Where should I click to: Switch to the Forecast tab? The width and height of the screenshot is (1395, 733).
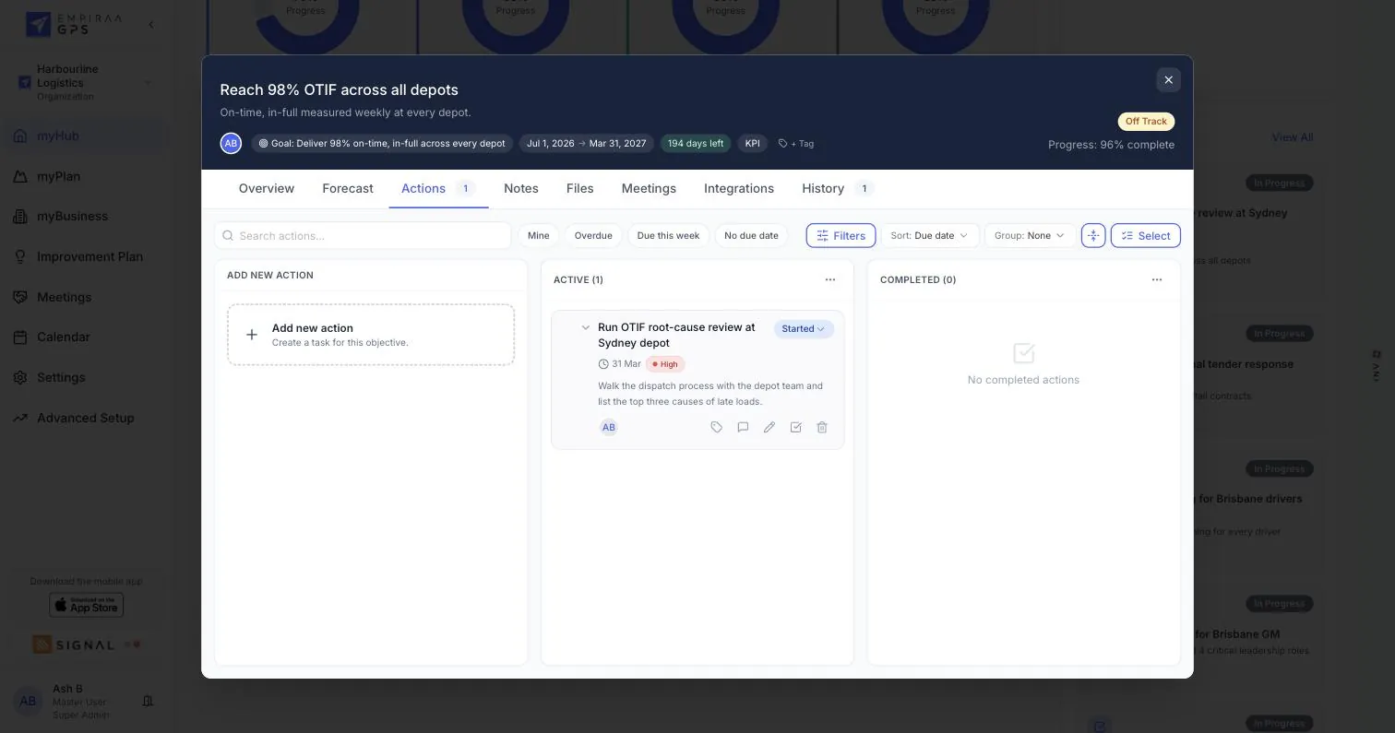click(348, 188)
